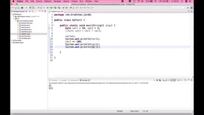Open the Run button dropdown arrow
204x115 pixels.
(53, 8)
